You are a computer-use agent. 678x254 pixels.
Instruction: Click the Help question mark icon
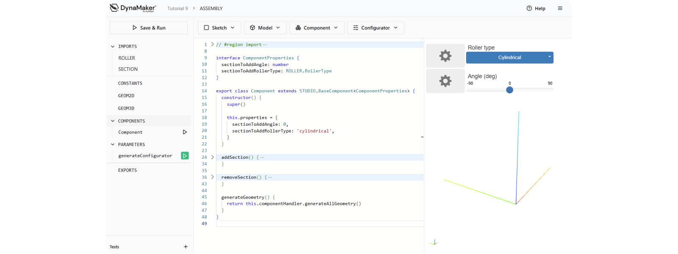pyautogui.click(x=529, y=8)
